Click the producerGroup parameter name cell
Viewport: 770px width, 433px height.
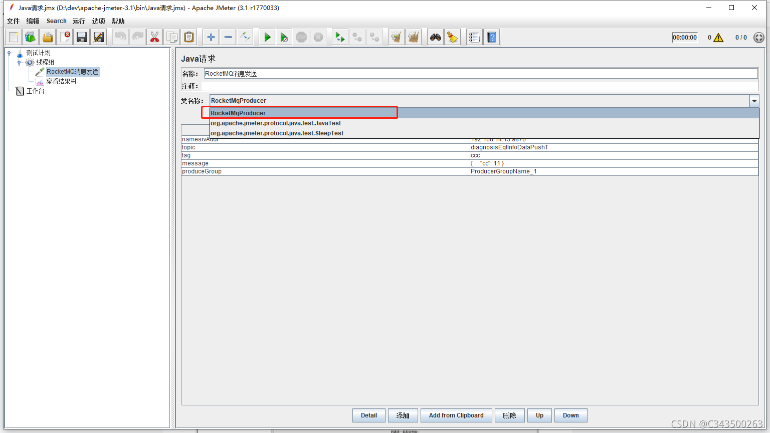point(325,171)
